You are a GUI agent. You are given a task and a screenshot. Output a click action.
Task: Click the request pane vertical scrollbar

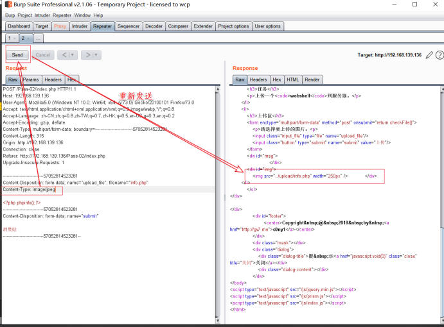point(218,205)
